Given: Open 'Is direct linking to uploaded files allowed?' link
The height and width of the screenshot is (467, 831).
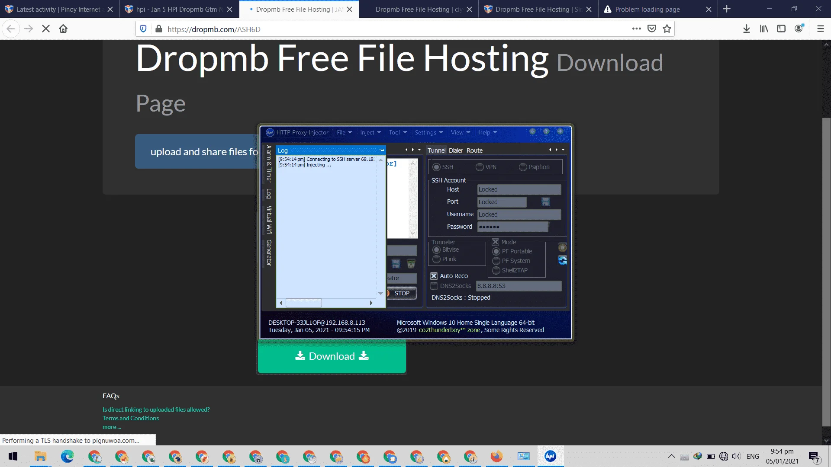Looking at the screenshot, I should [x=156, y=409].
